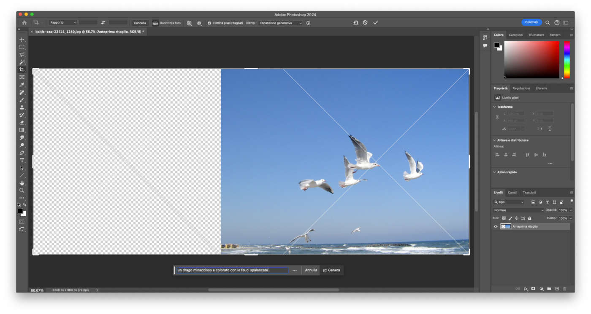Switch to the Canali tab
This screenshot has height=314, width=591.
pos(512,192)
